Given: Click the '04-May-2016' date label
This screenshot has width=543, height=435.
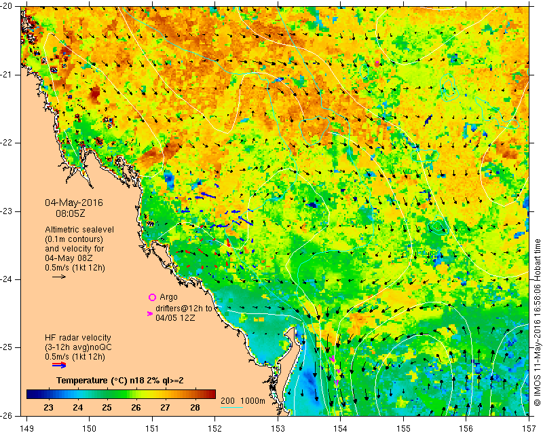Looking at the screenshot, I should (x=74, y=203).
